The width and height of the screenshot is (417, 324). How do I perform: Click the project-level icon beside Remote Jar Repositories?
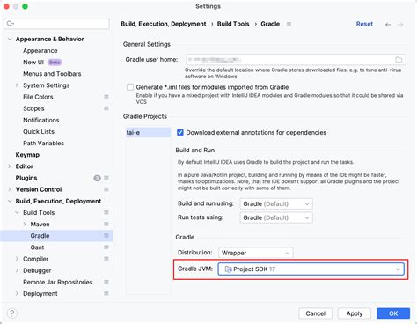pos(106,282)
